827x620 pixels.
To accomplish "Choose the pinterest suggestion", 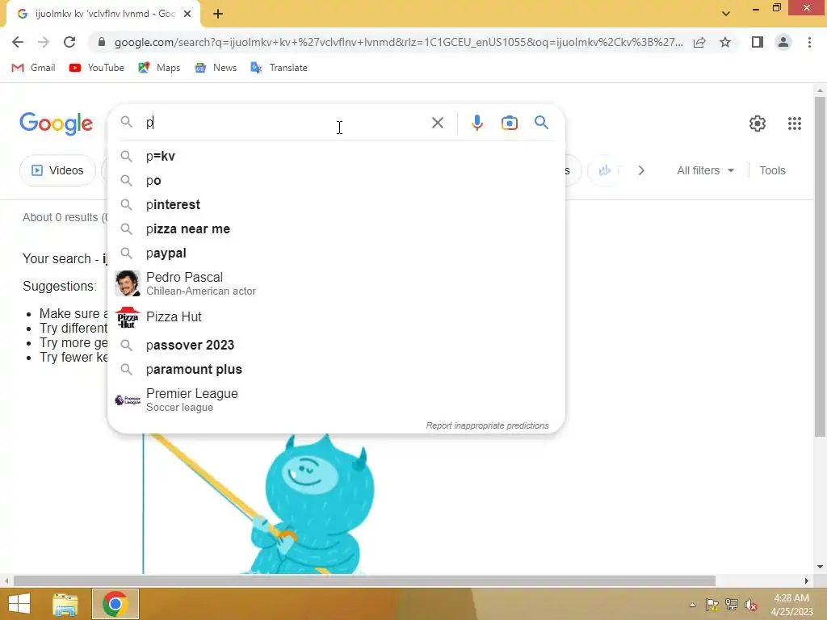I will coord(336,204).
